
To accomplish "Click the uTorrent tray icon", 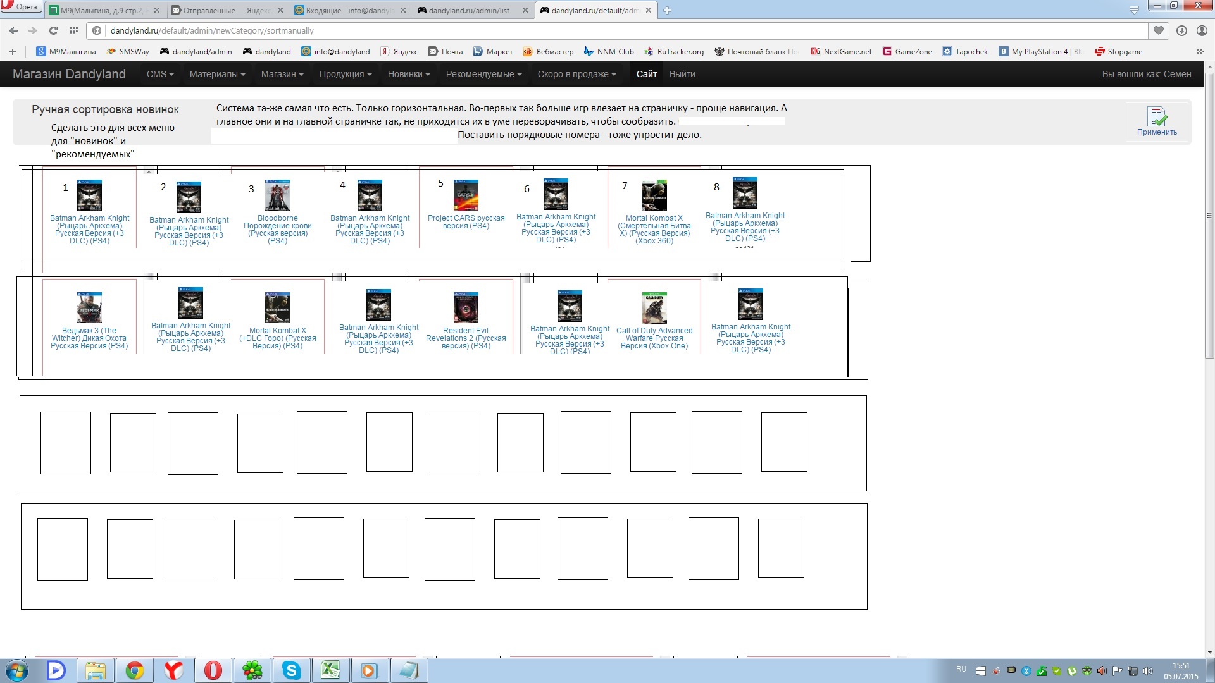I will (x=1072, y=671).
